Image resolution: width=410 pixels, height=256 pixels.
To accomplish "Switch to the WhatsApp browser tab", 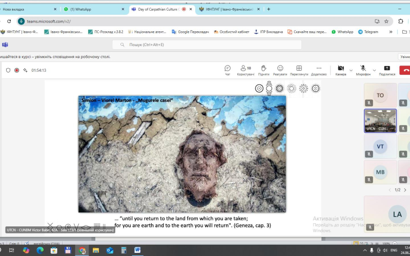I will [x=81, y=9].
